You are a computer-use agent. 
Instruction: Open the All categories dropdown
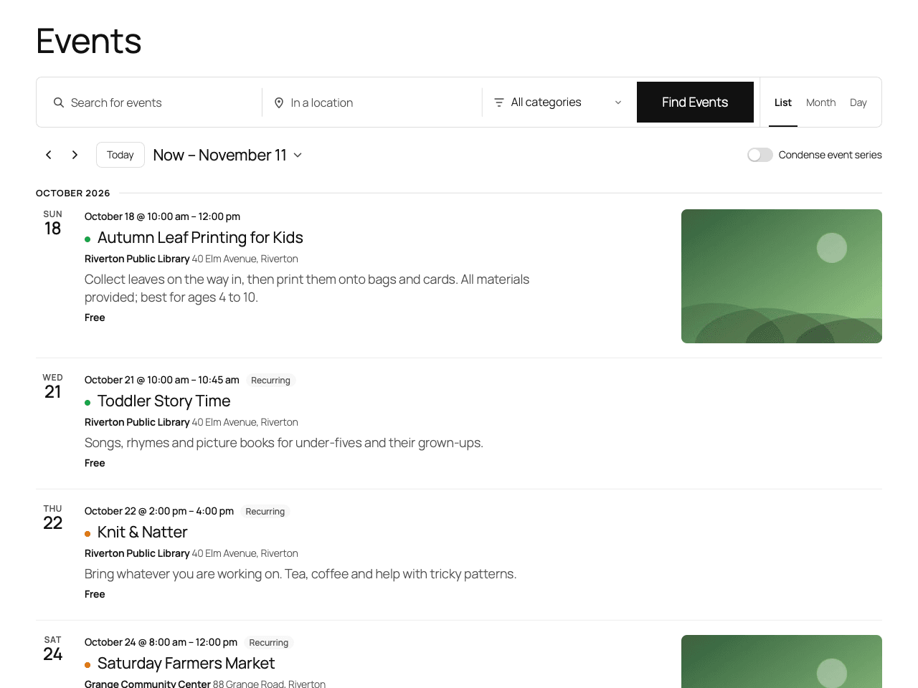tap(559, 102)
